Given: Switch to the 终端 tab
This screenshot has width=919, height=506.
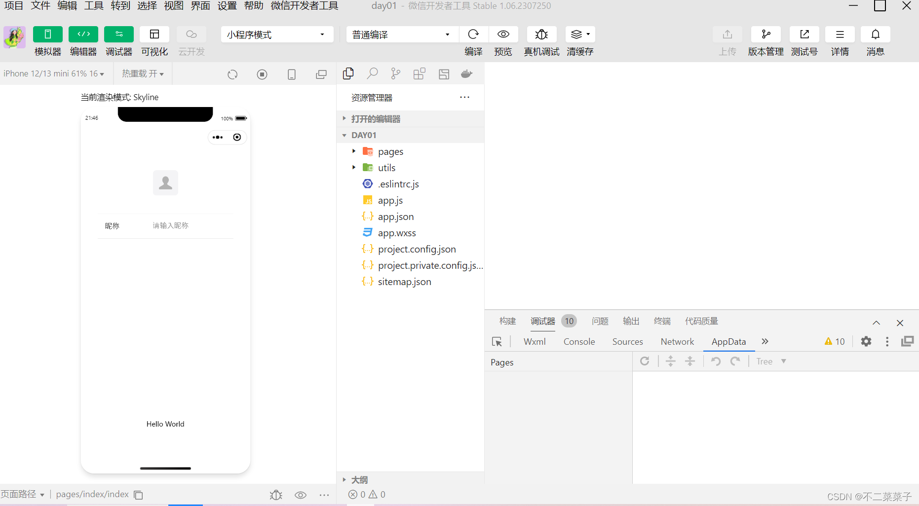Looking at the screenshot, I should (x=662, y=321).
